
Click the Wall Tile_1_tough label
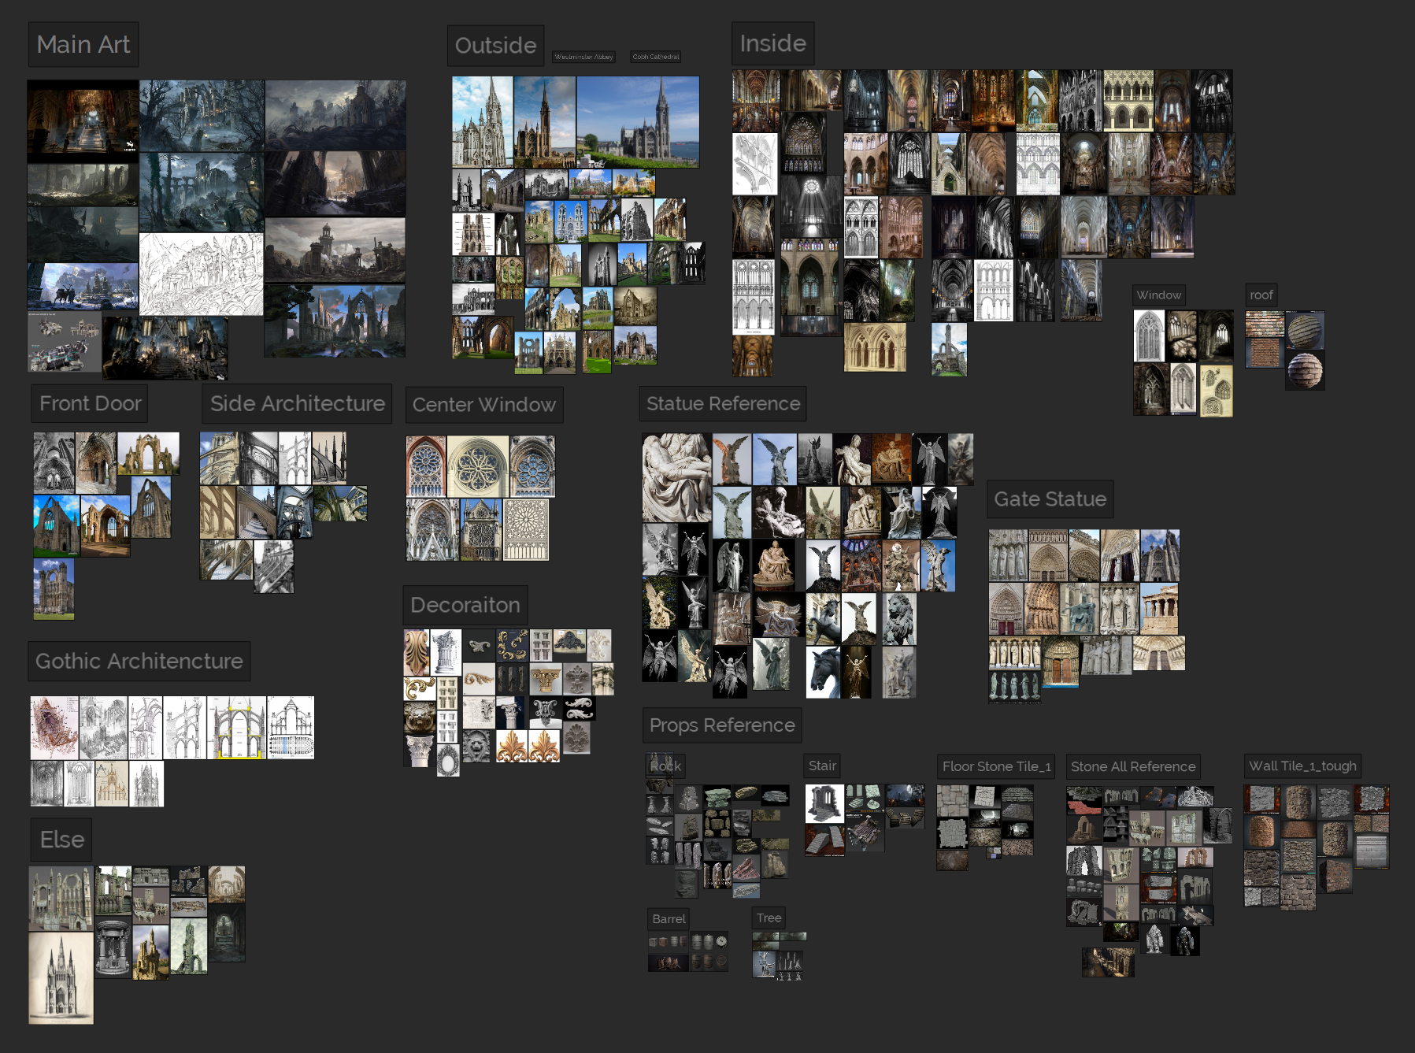tap(1302, 766)
